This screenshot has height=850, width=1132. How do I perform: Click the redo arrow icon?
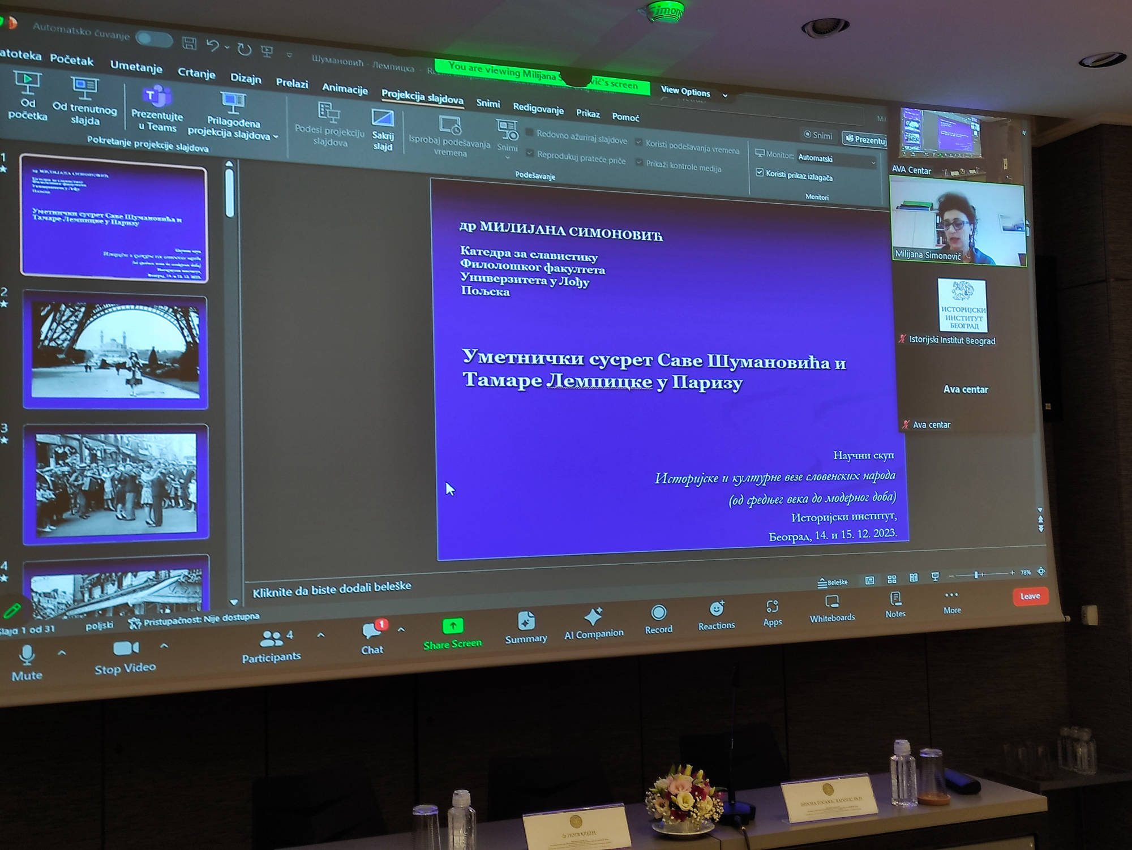tap(245, 49)
